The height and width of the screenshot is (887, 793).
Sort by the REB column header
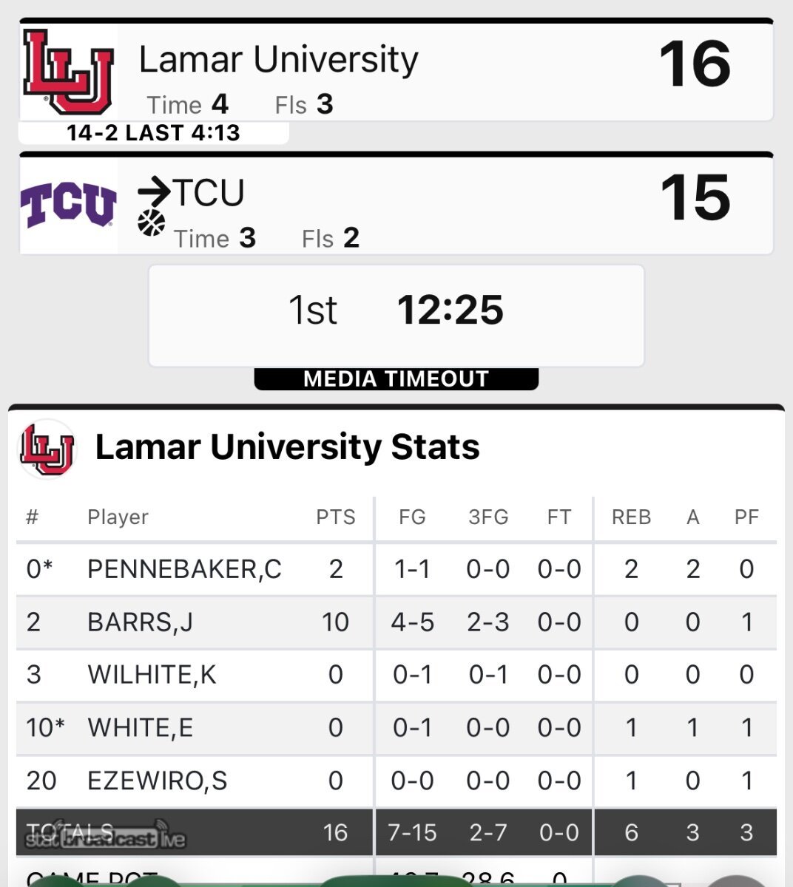(x=631, y=517)
